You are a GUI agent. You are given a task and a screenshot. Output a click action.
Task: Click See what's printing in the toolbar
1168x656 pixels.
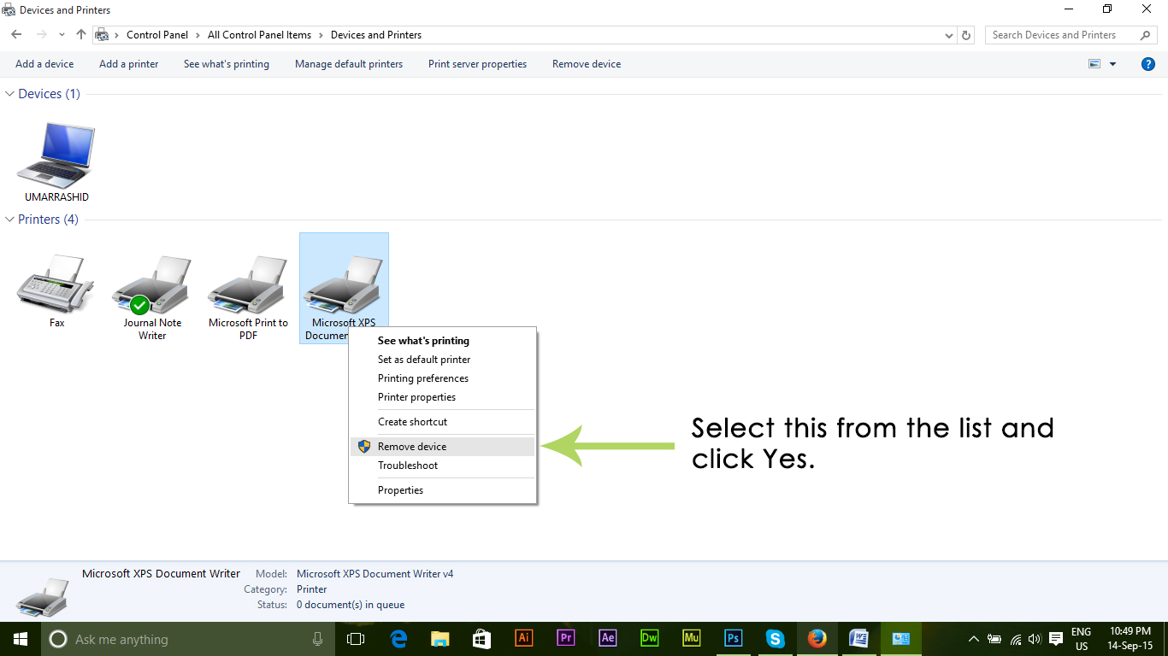(227, 64)
